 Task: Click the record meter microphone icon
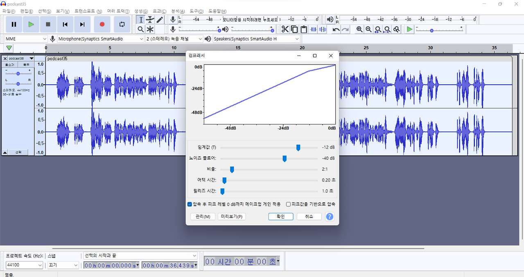click(x=173, y=19)
